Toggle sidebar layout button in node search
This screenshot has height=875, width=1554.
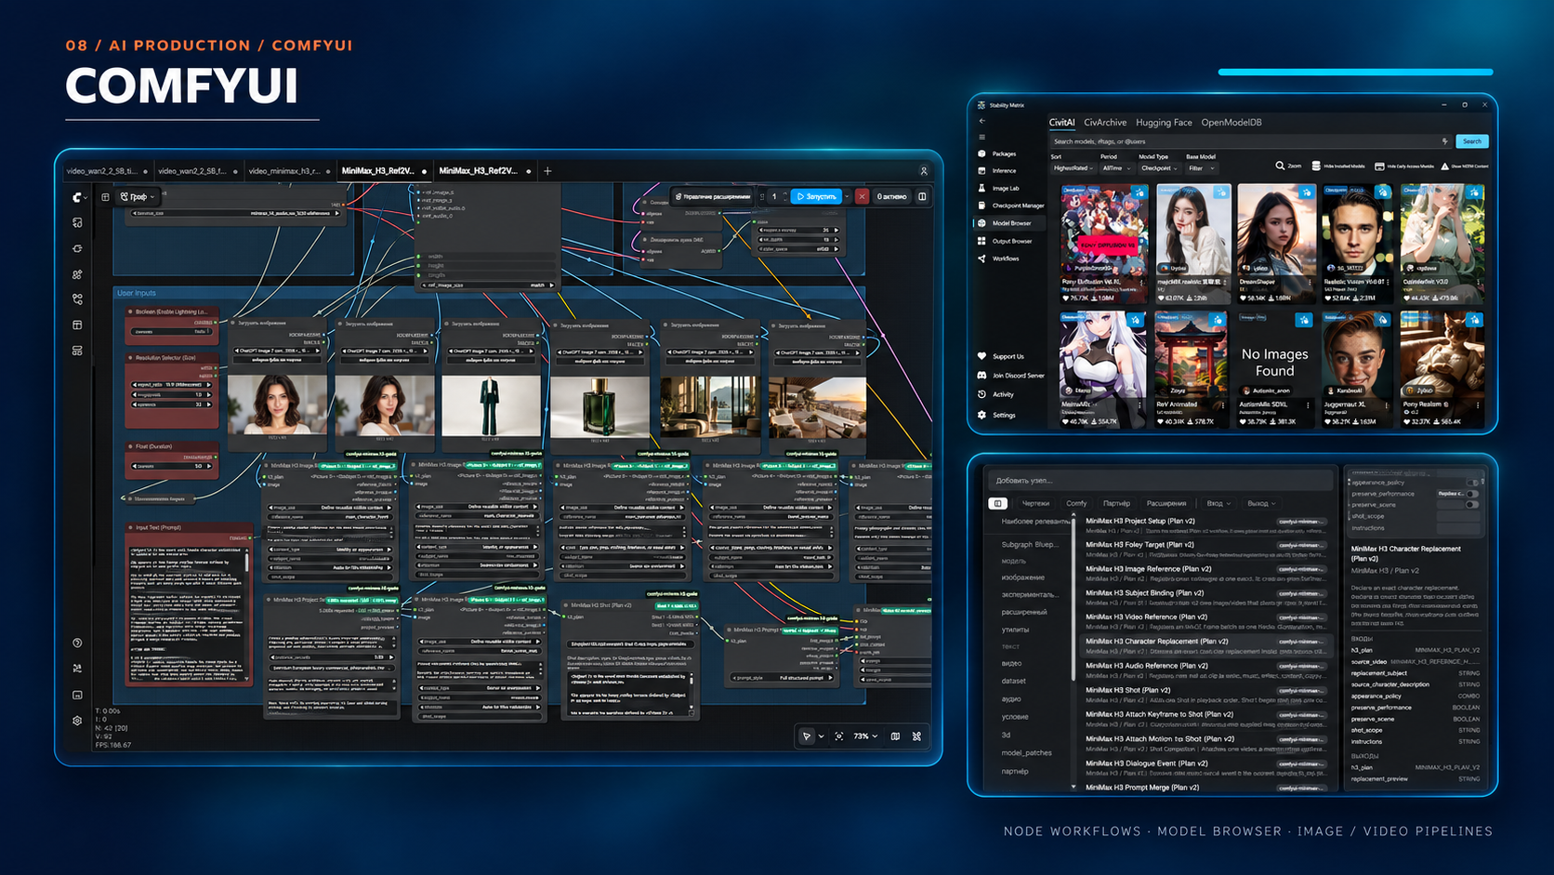[998, 503]
